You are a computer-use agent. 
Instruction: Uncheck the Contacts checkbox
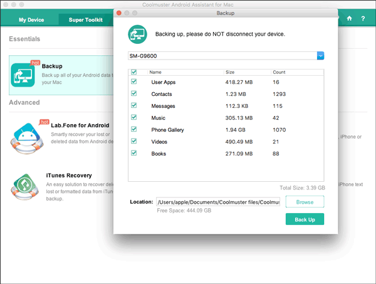click(134, 93)
